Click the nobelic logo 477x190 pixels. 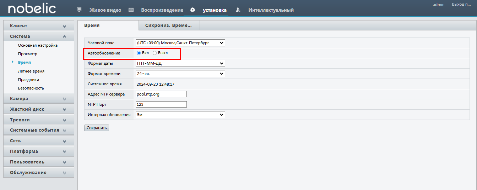[32, 8]
